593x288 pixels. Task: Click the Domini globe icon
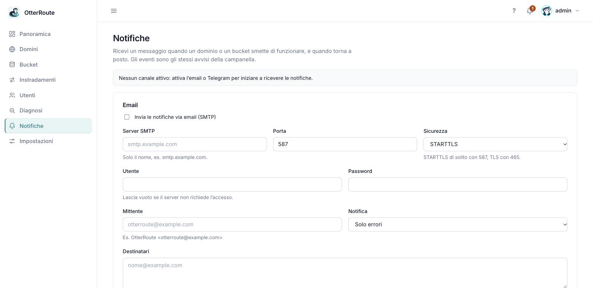point(12,49)
